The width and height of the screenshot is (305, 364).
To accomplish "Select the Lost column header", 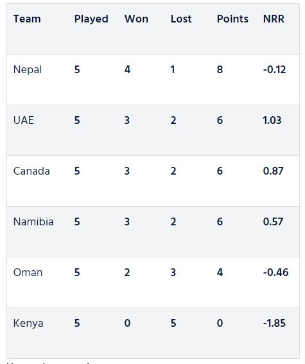I will click(x=181, y=19).
